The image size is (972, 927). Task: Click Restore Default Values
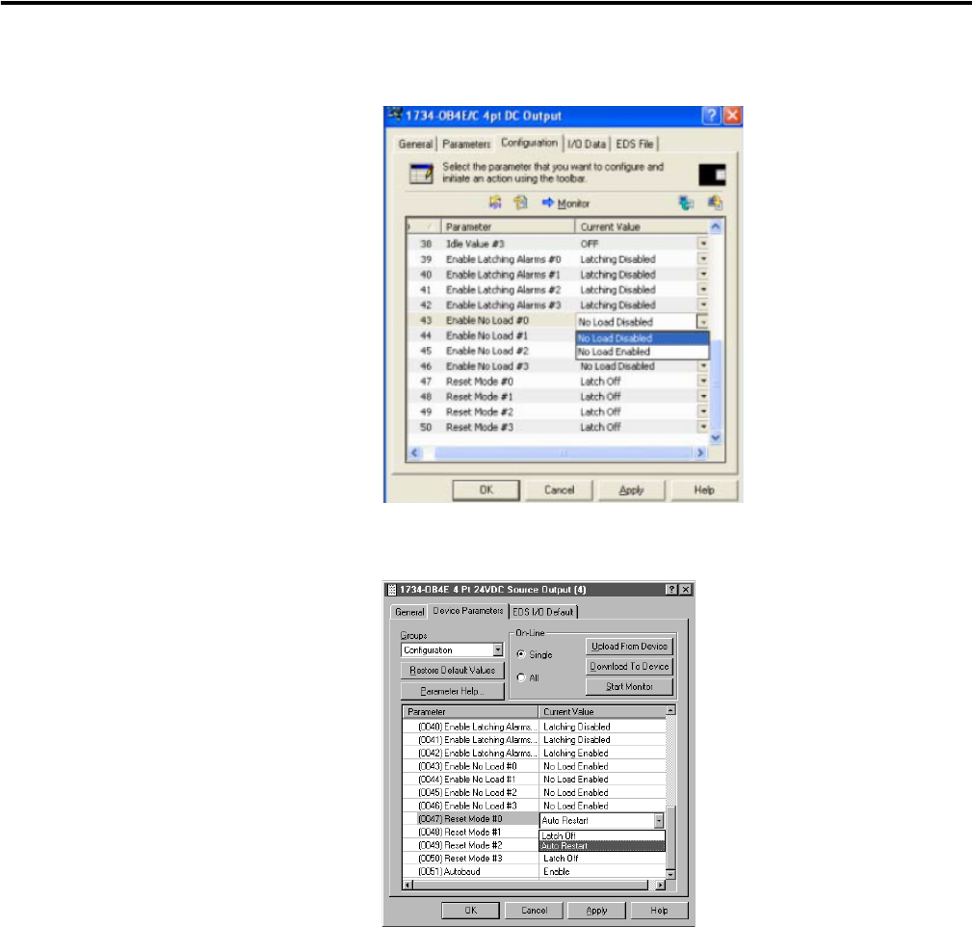tap(453, 671)
